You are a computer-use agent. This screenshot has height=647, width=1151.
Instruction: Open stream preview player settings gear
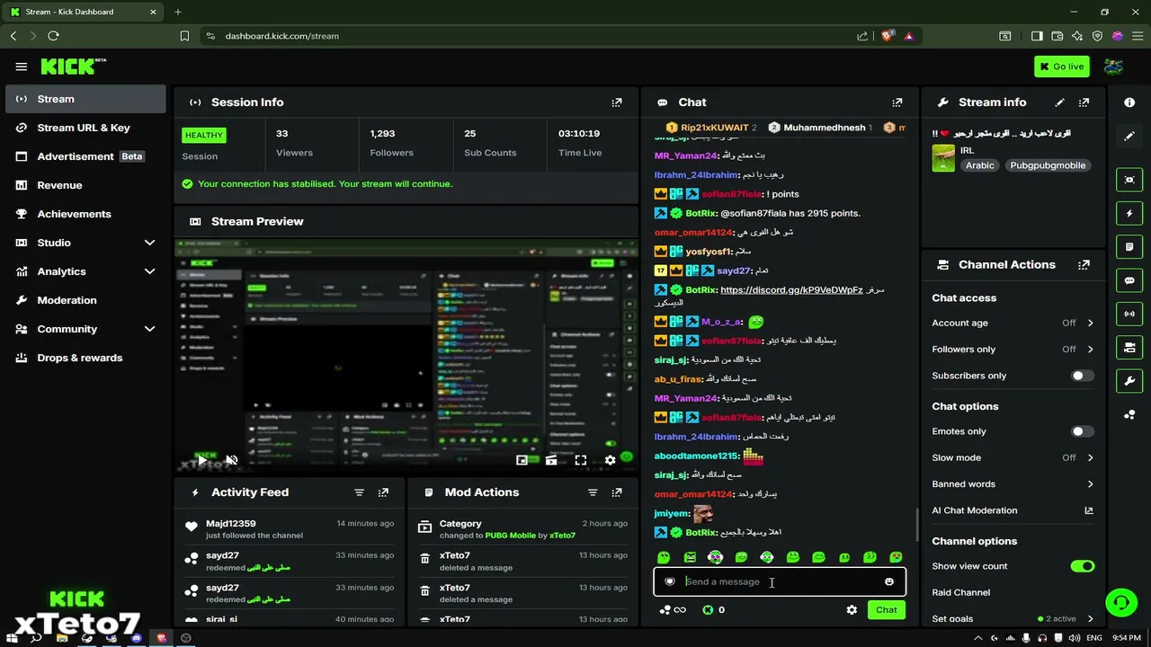(x=610, y=460)
